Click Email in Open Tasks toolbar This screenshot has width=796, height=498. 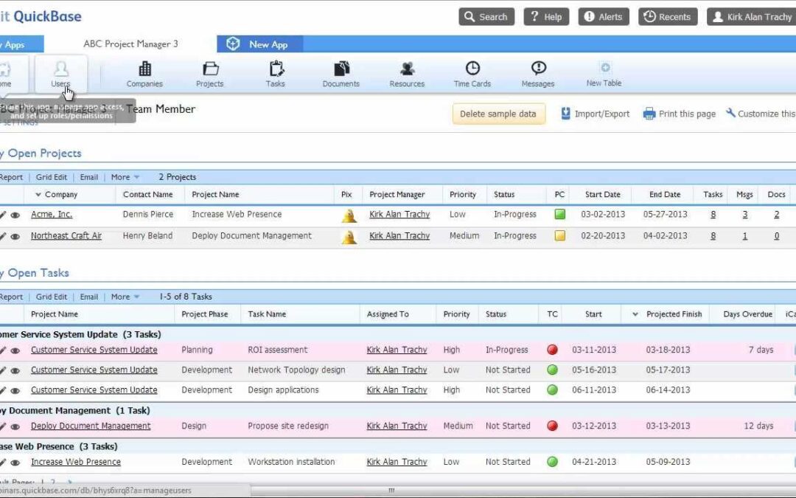point(89,297)
